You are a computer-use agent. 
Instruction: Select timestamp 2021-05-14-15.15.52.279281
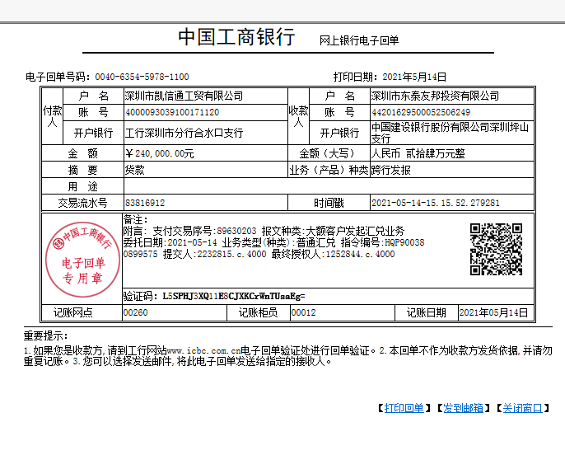pos(436,203)
